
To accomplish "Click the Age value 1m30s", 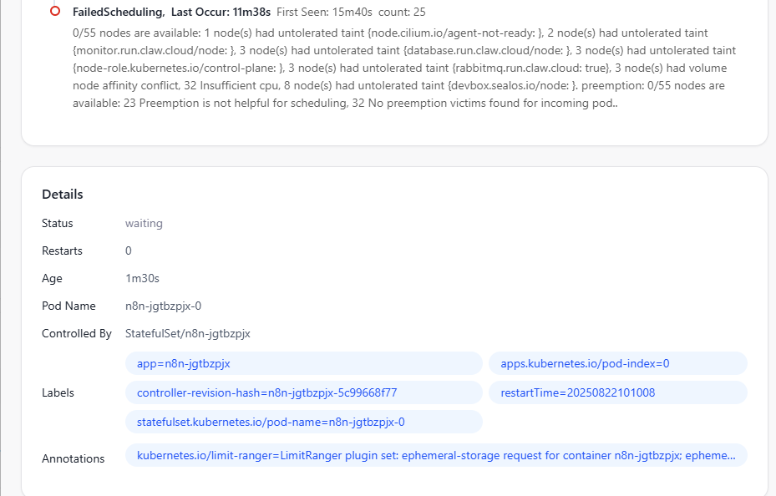I will [143, 278].
